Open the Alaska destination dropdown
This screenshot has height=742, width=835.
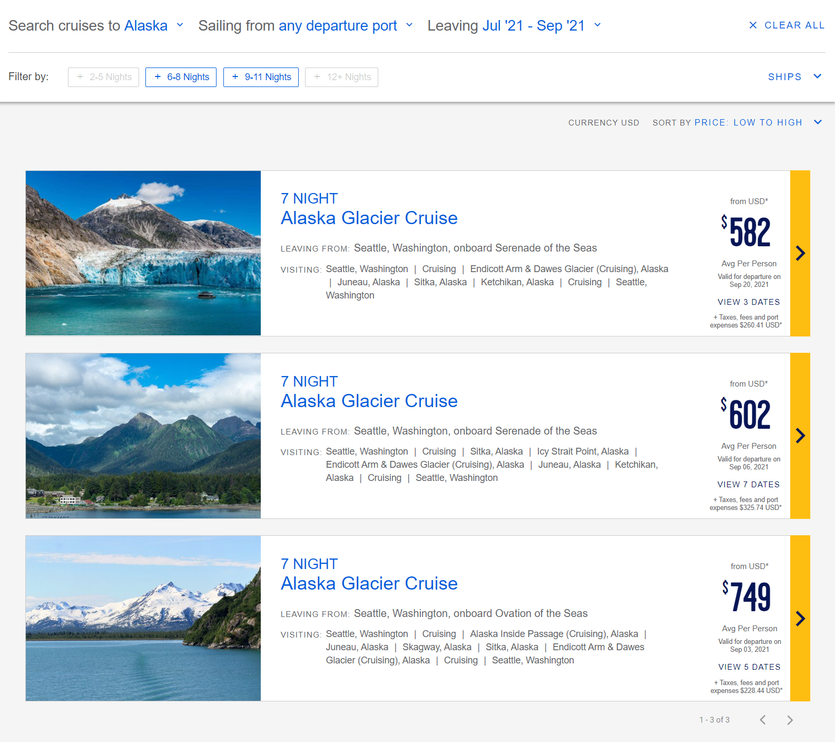click(x=154, y=25)
